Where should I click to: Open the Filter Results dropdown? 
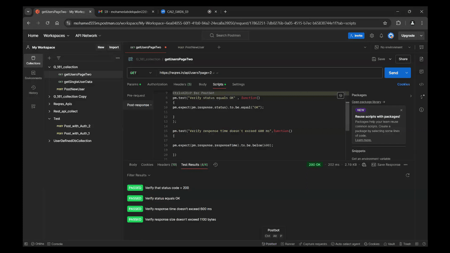click(x=138, y=175)
